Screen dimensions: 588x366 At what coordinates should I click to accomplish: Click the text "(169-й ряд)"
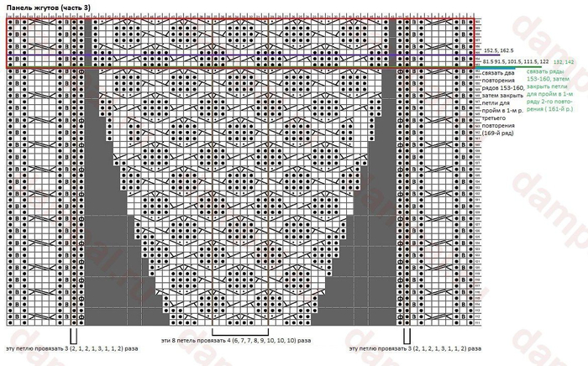point(497,133)
